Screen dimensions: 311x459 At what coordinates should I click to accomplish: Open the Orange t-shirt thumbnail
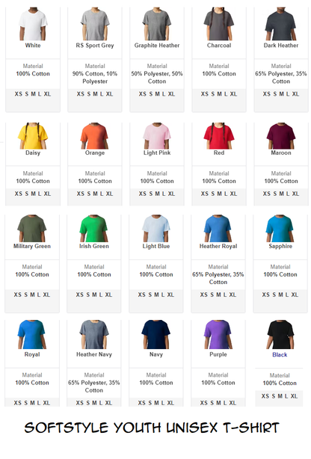coord(95,136)
